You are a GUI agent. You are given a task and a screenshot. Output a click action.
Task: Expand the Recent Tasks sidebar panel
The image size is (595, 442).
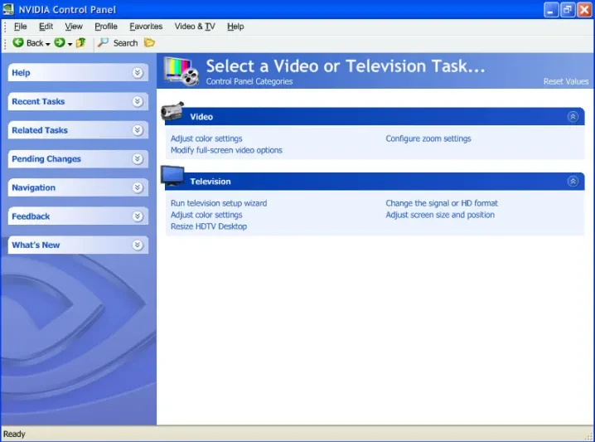click(x=138, y=101)
